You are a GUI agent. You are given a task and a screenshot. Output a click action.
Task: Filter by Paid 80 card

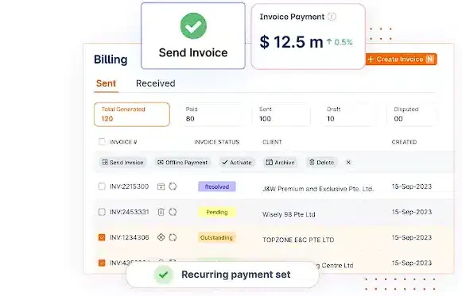coord(212,114)
